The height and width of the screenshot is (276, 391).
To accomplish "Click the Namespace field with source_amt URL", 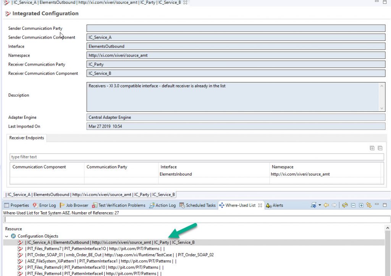I will [x=236, y=55].
